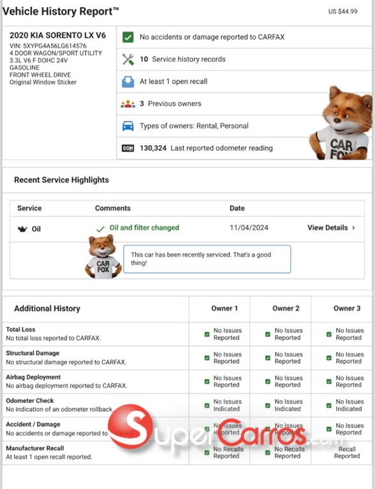Click the oil can service icon
This screenshot has height=489, width=375.
point(22,229)
